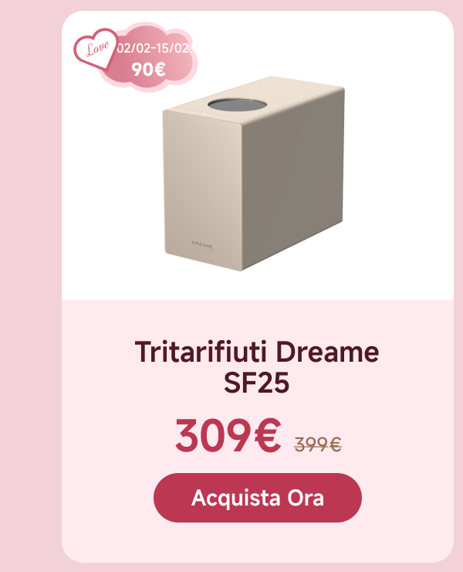Click the DREAME logo on the product

(x=201, y=242)
